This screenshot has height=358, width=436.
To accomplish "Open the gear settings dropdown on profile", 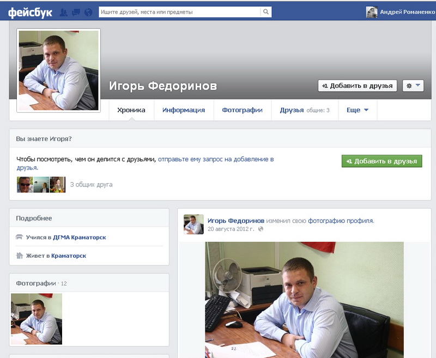I will pyautogui.click(x=413, y=86).
